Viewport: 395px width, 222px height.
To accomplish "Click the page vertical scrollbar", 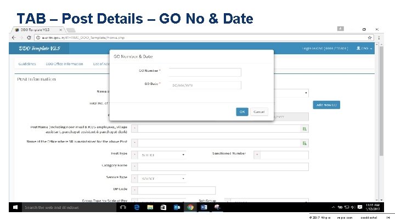I will [381, 101].
